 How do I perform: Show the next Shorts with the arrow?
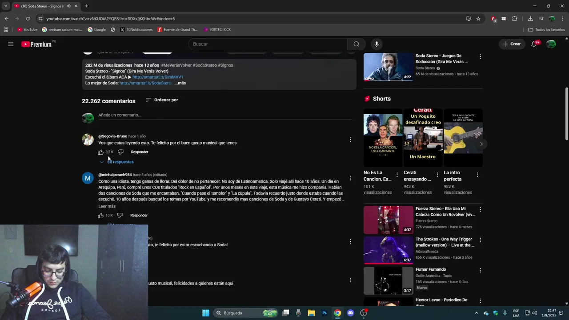click(481, 144)
